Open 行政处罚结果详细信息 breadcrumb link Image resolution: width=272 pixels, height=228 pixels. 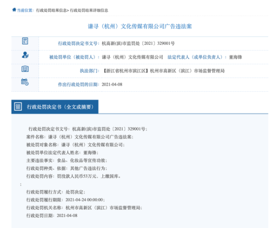[x=89, y=10]
